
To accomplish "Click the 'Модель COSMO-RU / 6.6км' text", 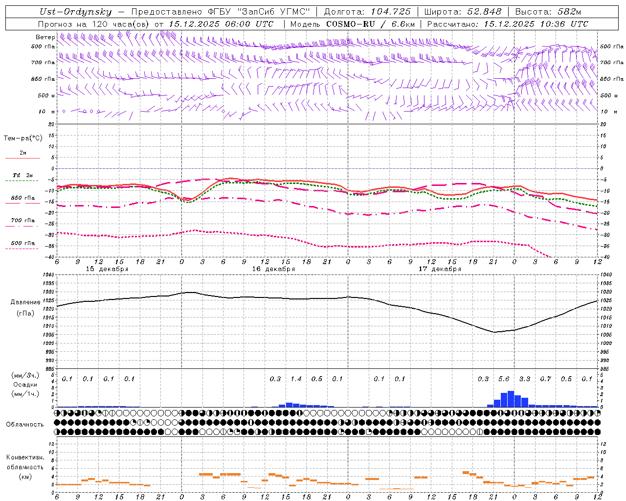I will [353, 24].
